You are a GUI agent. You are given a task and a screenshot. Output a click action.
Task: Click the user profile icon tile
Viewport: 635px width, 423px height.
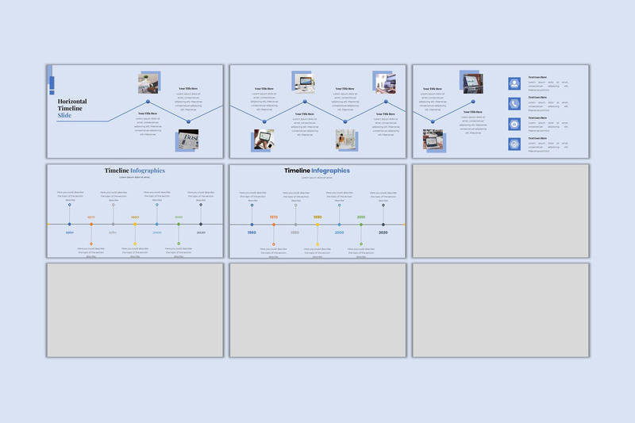514,83
